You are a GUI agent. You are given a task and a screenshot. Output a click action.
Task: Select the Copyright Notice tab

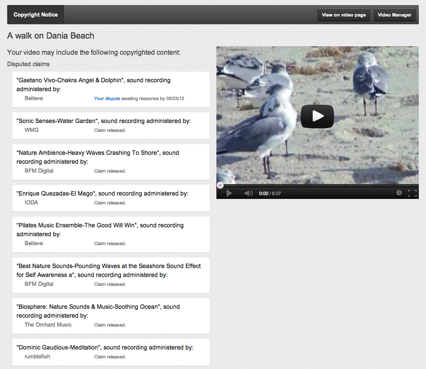36,15
